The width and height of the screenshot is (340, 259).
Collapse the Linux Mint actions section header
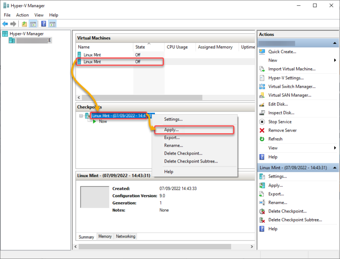[334, 168]
